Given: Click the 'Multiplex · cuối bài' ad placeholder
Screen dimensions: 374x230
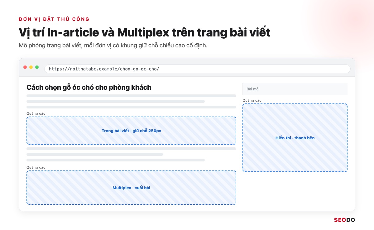Looking at the screenshot, I should point(131,188).
